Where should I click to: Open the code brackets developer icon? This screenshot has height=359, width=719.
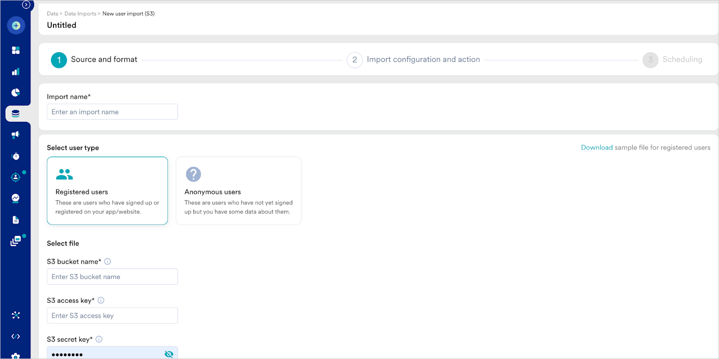[16, 336]
